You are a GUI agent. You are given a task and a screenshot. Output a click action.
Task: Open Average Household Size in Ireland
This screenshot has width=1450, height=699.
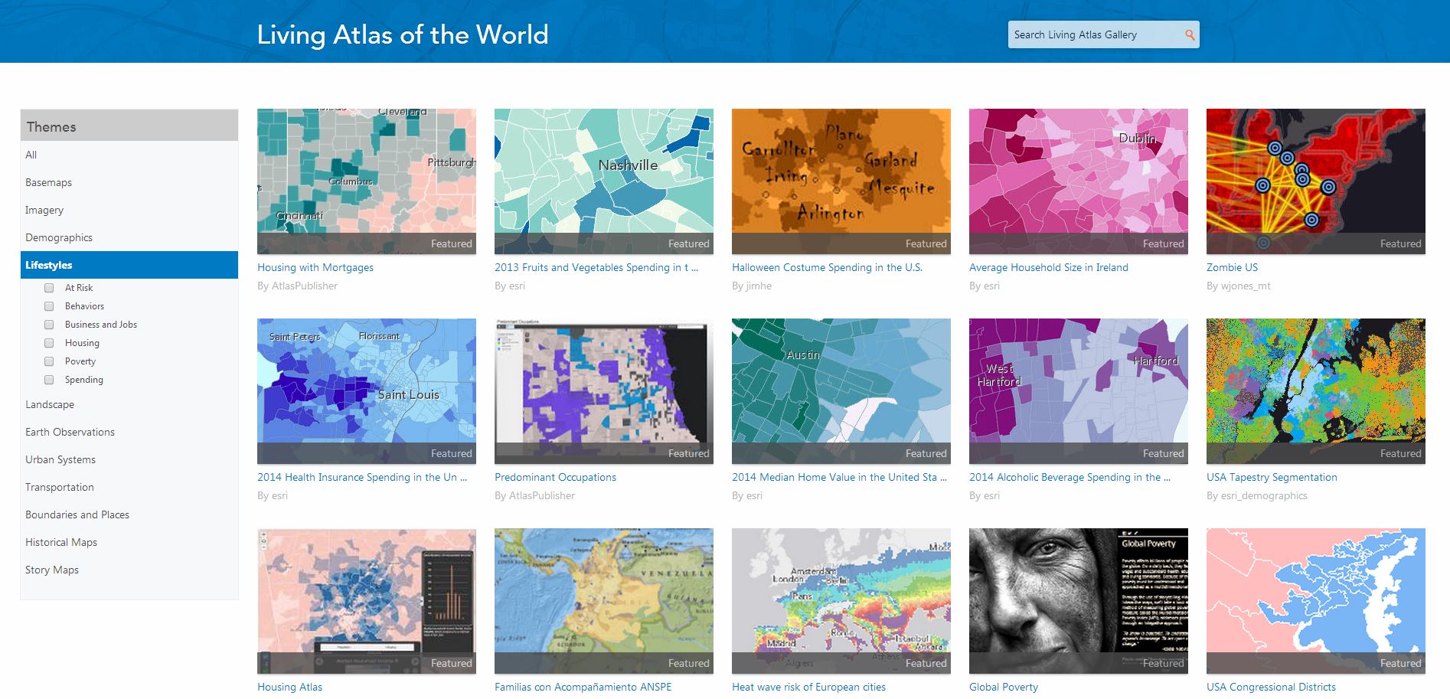(x=1049, y=267)
